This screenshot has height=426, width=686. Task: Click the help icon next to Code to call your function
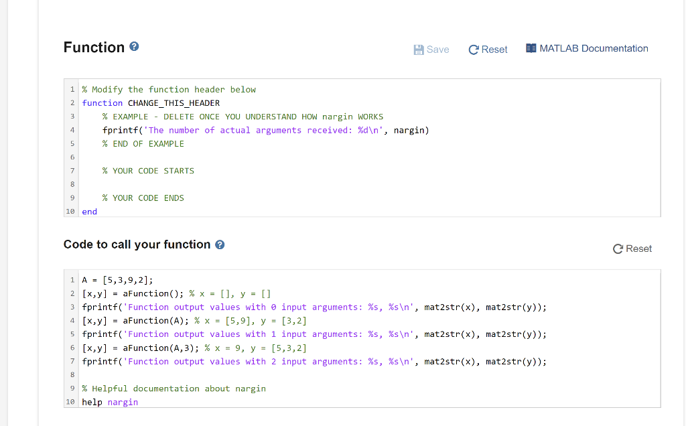coord(219,244)
